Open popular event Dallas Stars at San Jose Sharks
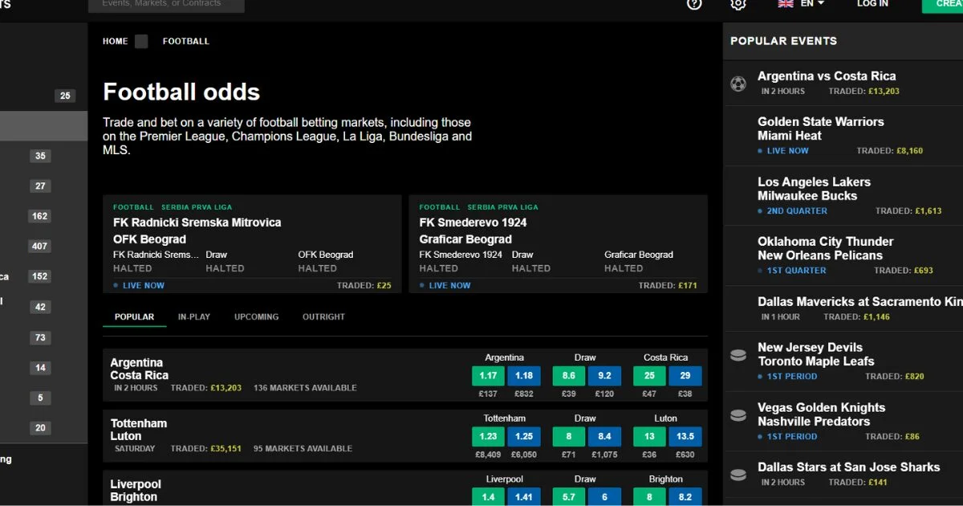Image resolution: width=963 pixels, height=506 pixels. 849,467
